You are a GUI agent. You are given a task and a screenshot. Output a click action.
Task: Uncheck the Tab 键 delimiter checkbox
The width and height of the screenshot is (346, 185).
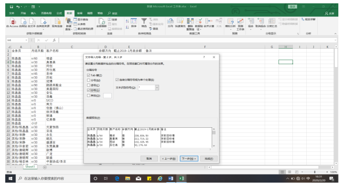click(89, 75)
